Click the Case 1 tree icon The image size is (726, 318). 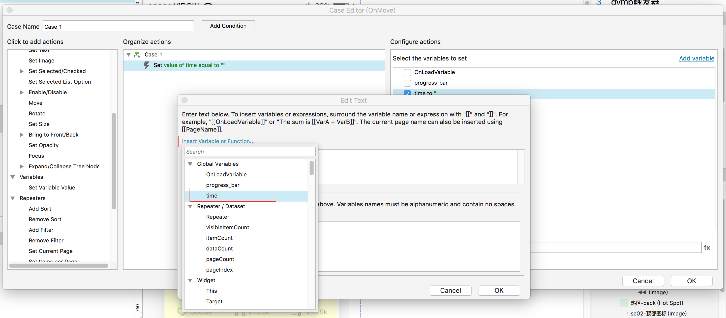pos(137,54)
